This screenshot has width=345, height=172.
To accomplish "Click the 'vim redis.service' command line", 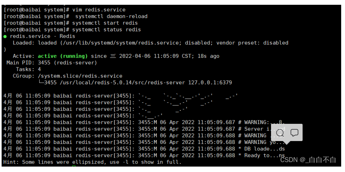I will (x=99, y=10).
